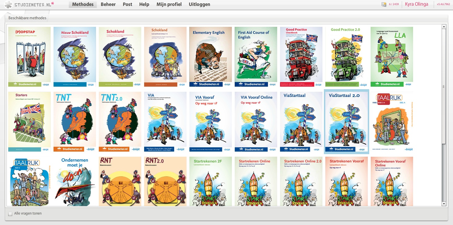Open the Startrekenen Online cover

pyautogui.click(x=256, y=181)
